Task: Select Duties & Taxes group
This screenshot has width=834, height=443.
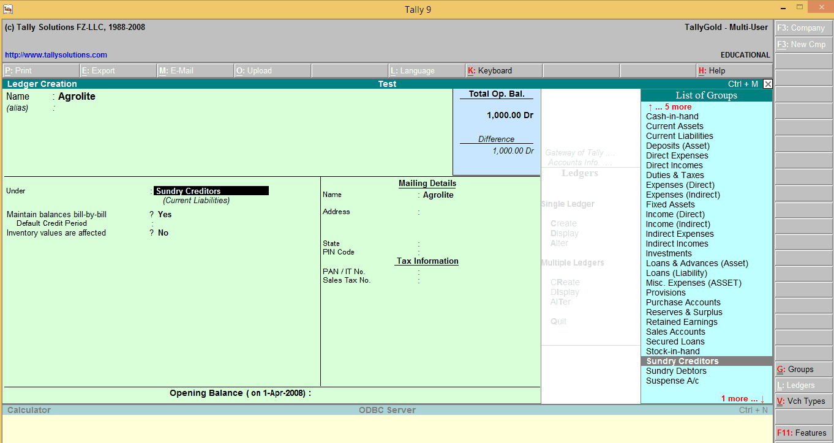Action: [x=675, y=176]
